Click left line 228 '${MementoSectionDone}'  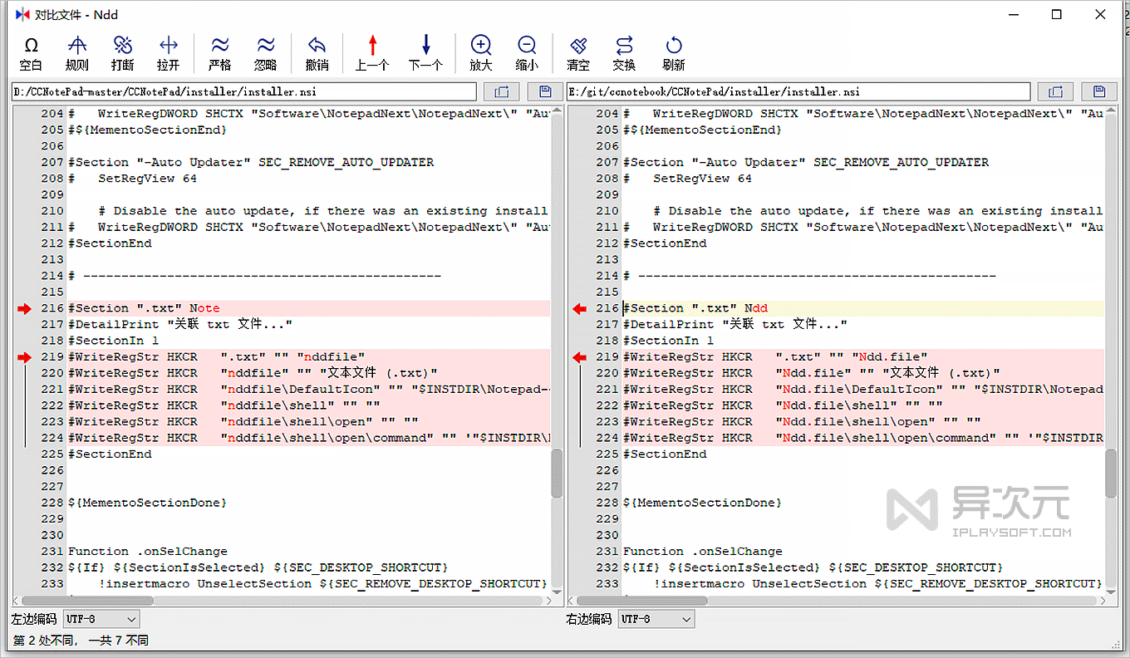pyautogui.click(x=147, y=503)
